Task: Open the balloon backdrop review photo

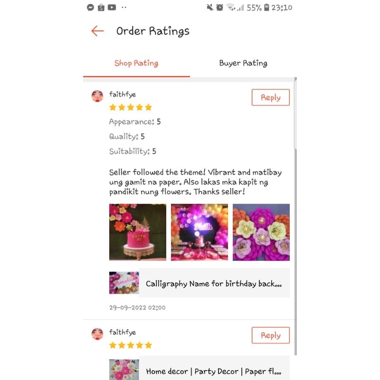Action: coord(199,232)
